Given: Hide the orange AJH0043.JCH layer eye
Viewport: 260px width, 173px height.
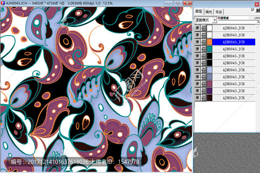Looking at the screenshot, I should coord(197,42).
